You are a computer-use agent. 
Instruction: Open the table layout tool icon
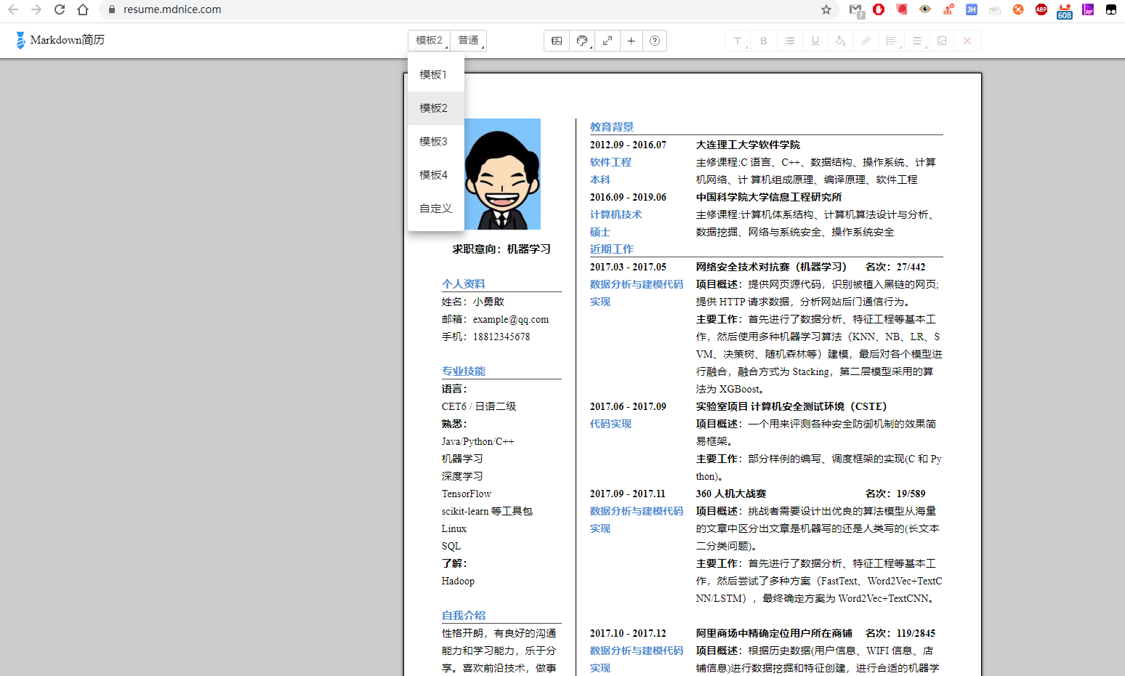(x=556, y=41)
